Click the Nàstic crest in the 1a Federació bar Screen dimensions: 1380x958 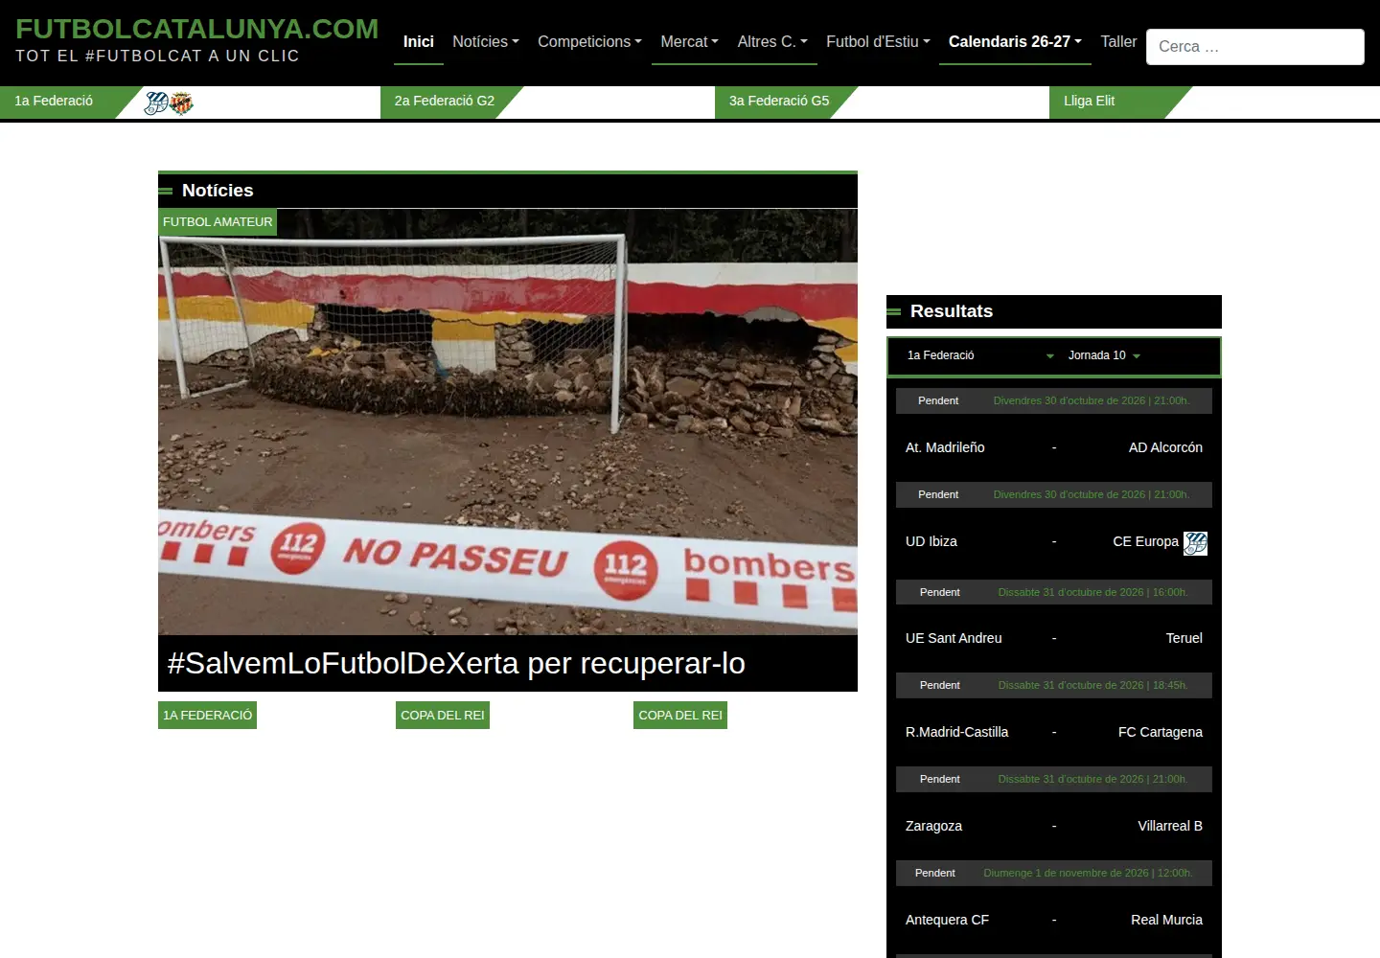point(181,103)
